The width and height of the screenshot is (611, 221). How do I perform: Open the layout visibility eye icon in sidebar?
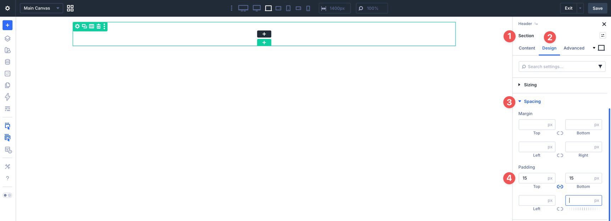[x=8, y=150]
